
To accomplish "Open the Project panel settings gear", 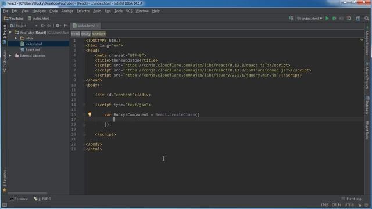I will [x=58, y=26].
